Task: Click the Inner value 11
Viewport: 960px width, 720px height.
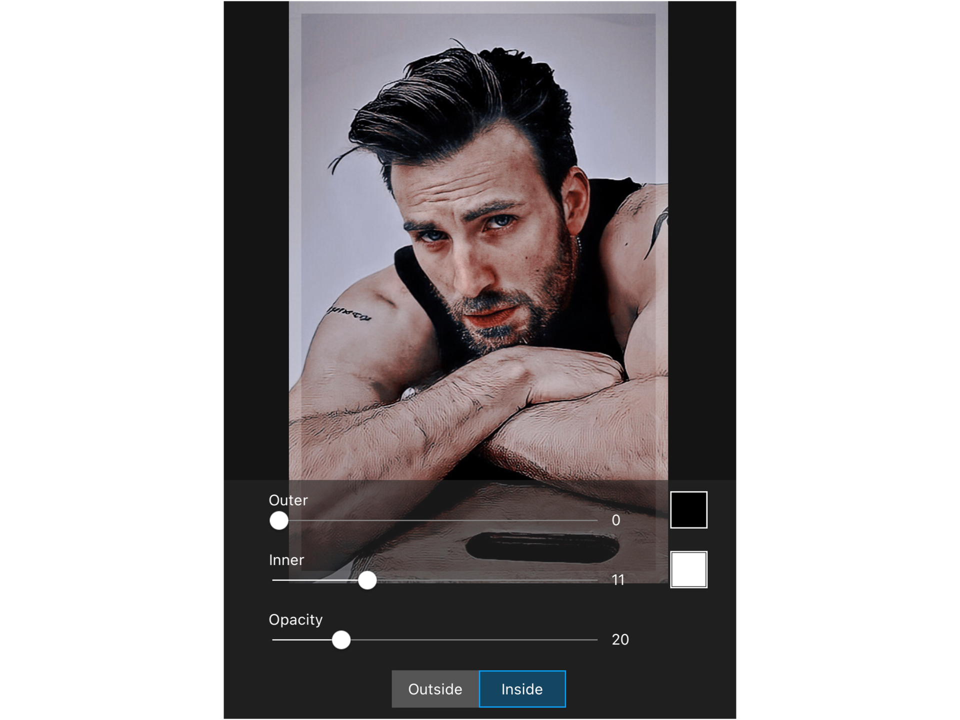Action: click(618, 580)
